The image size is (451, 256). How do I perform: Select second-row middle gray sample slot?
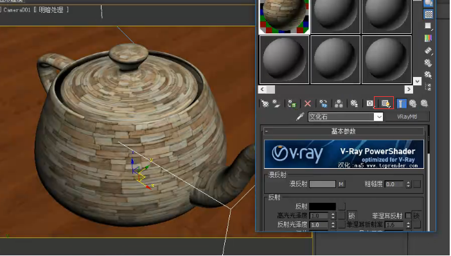(x=335, y=60)
